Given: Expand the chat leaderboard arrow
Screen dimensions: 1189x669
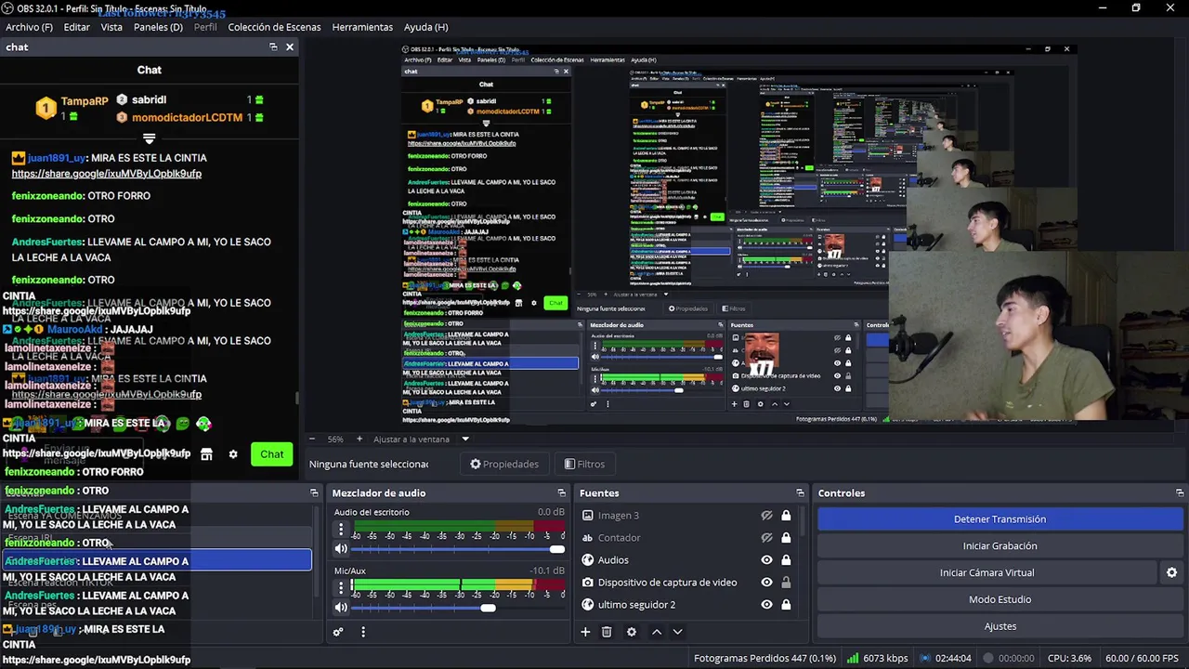Looking at the screenshot, I should (x=149, y=138).
